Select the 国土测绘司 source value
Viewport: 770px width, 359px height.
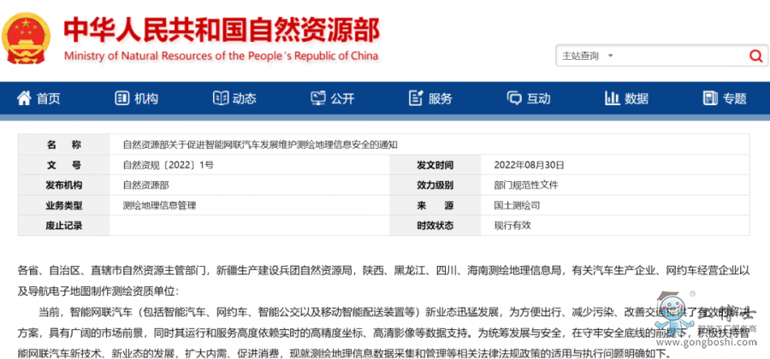pos(517,206)
